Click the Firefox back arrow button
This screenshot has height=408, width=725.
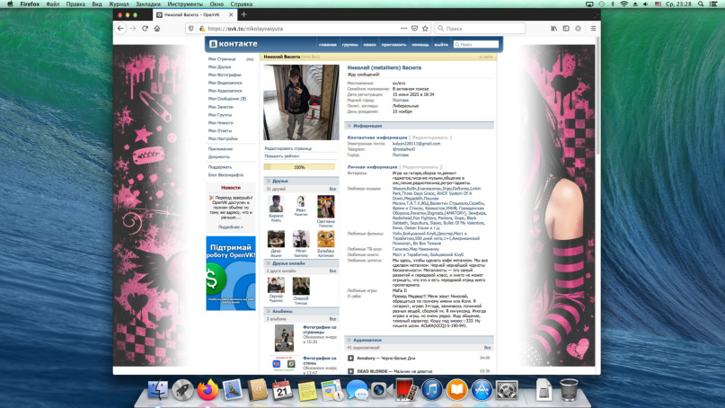tap(120, 28)
